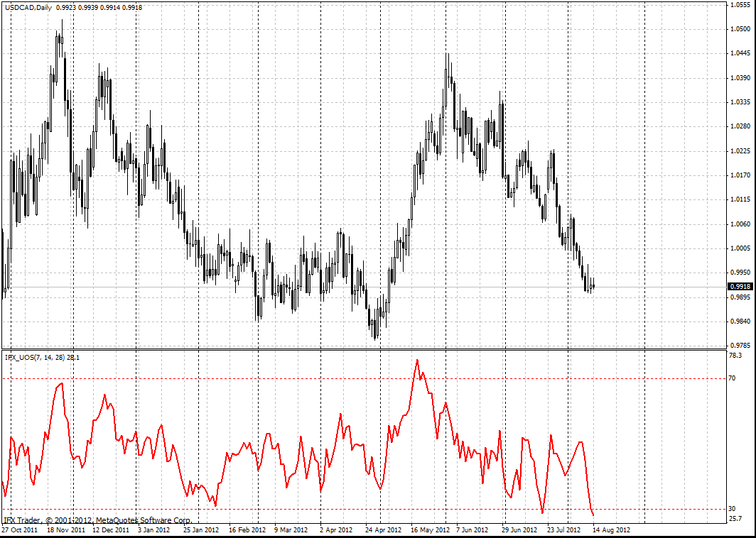Click the 1.0280 price scale value

tap(740, 126)
